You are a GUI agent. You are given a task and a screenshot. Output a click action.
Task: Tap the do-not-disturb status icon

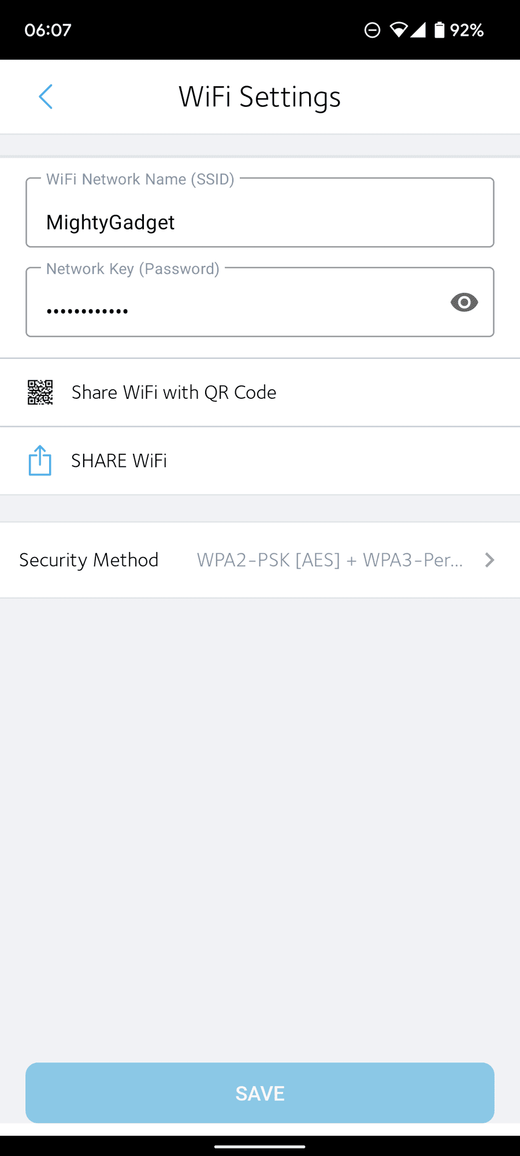click(373, 29)
